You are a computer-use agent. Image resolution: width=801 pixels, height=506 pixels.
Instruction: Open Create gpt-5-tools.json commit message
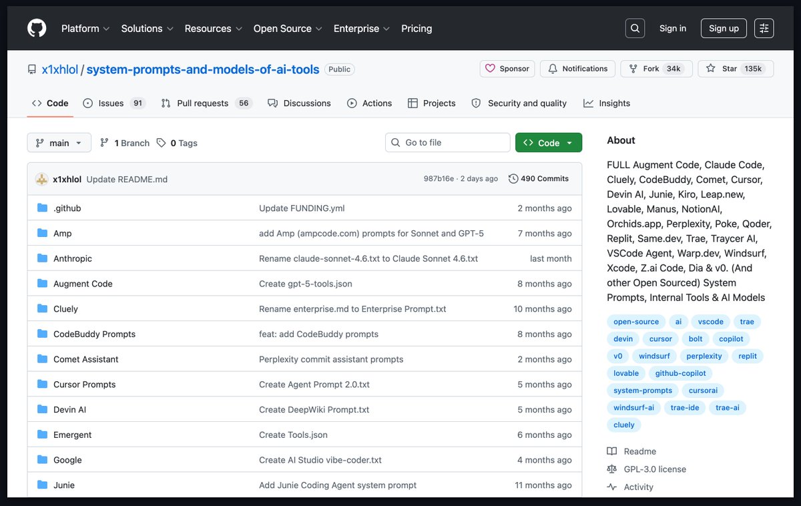click(306, 284)
